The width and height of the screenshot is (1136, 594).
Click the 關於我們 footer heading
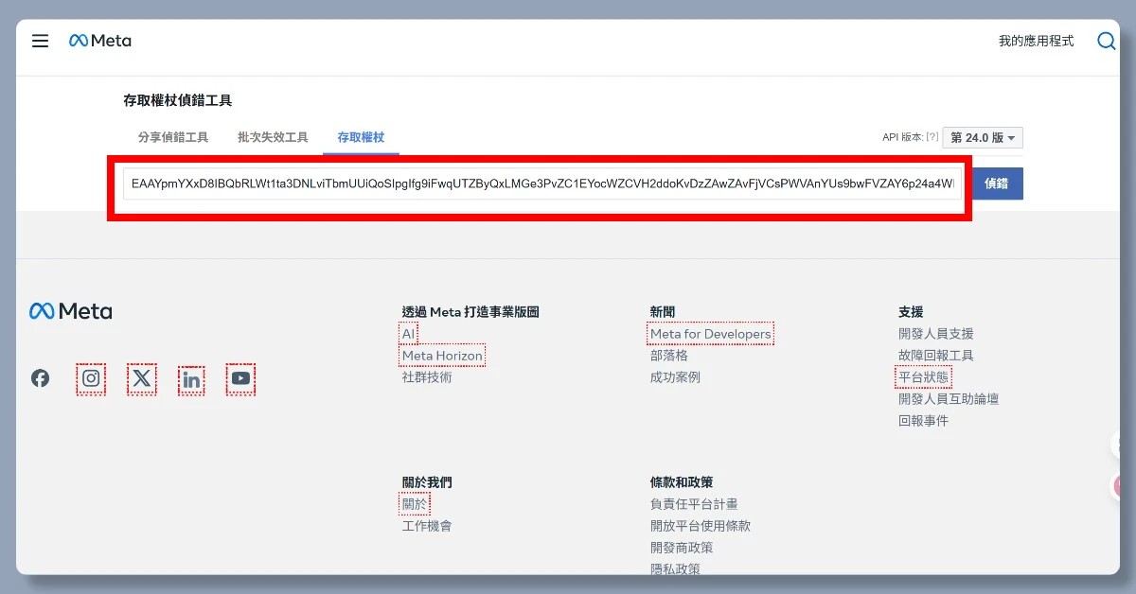427,482
